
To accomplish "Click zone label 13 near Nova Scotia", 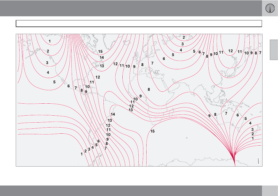I will pos(102,66).
